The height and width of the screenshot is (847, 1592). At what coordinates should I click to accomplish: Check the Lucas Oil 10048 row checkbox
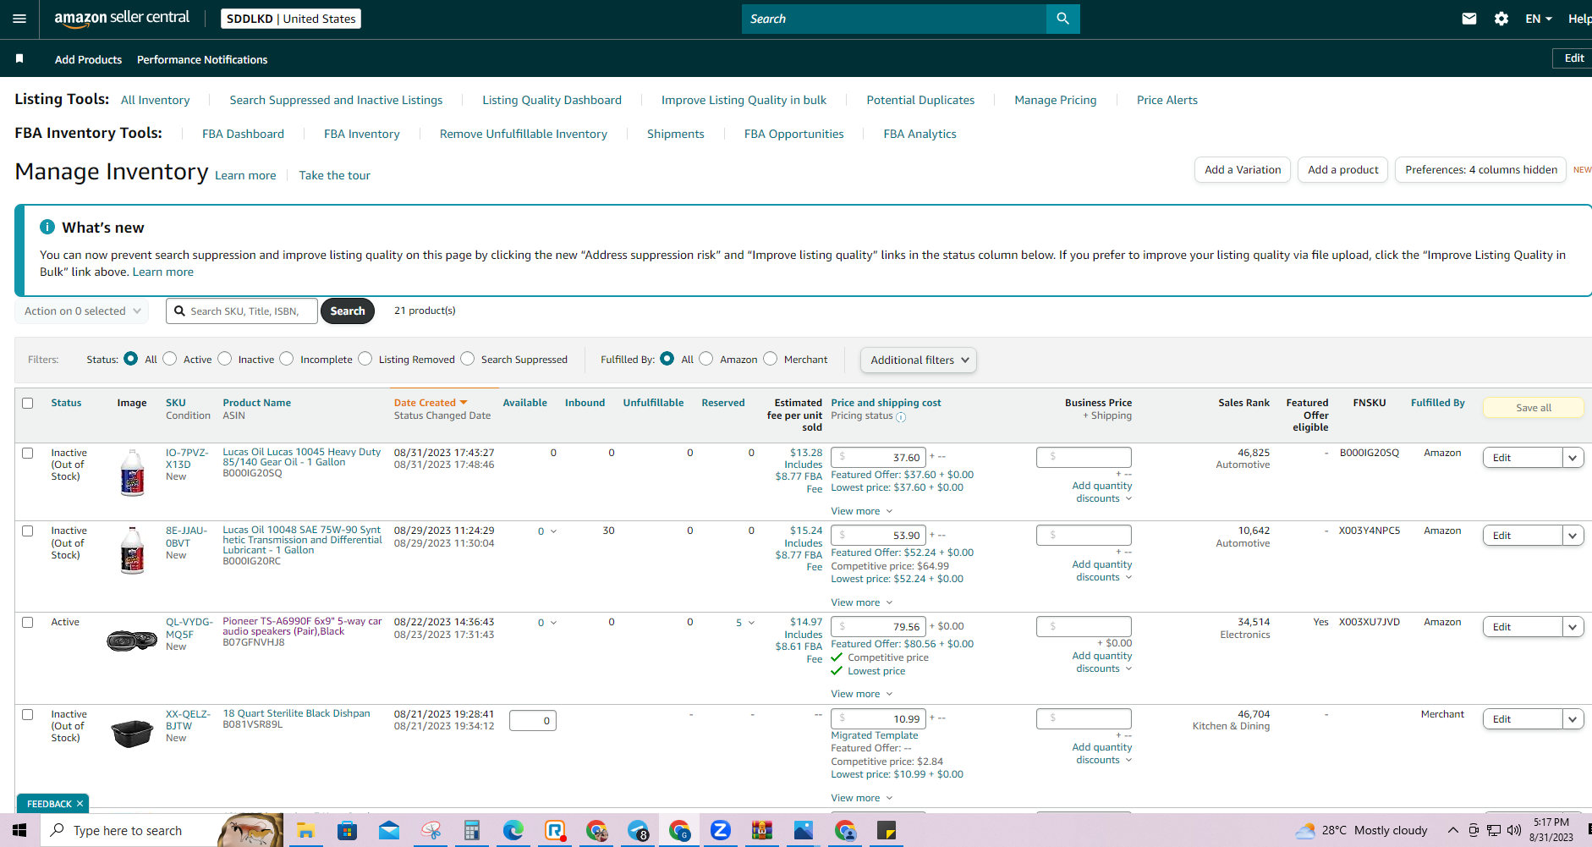pos(28,531)
